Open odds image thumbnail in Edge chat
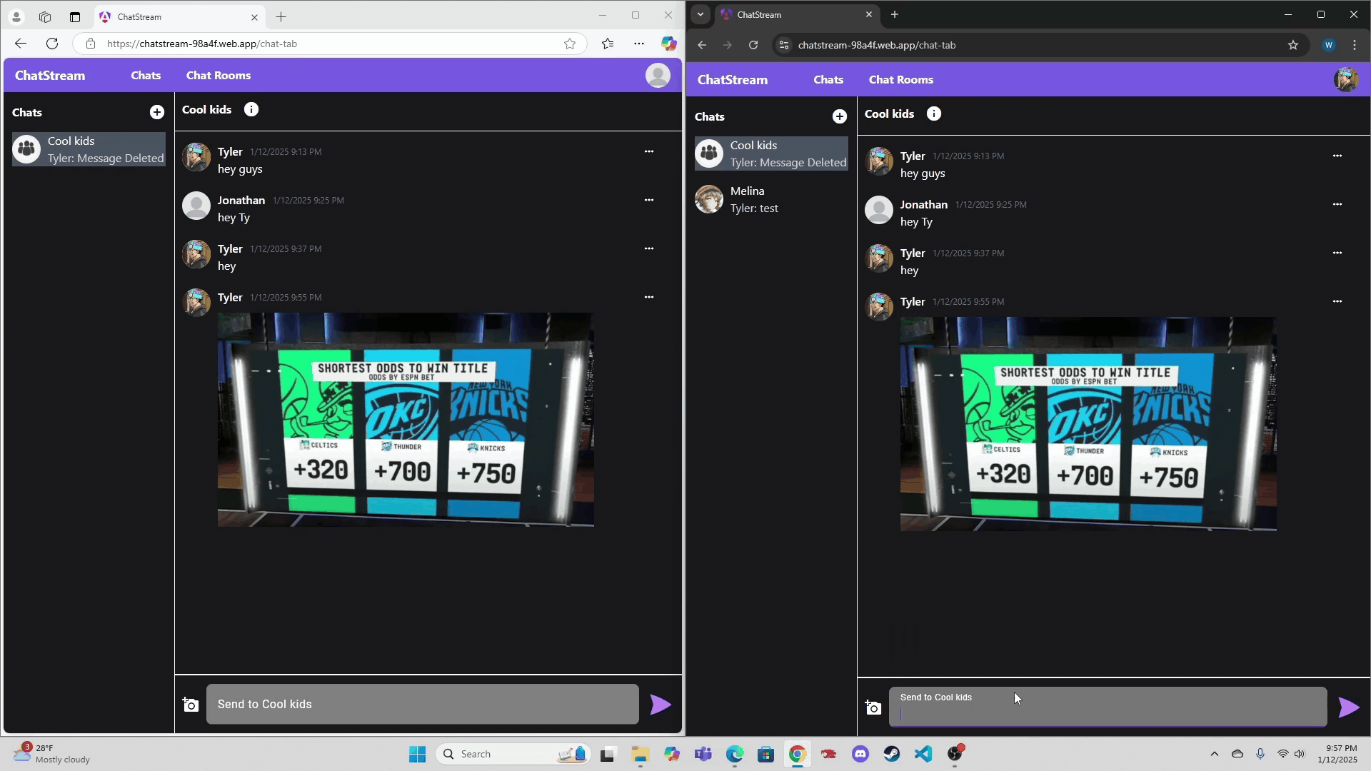This screenshot has height=771, width=1371. click(x=406, y=420)
